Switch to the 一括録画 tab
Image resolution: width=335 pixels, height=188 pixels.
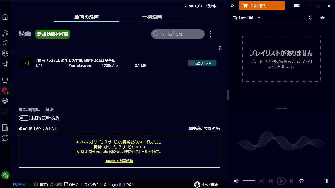tap(152, 17)
